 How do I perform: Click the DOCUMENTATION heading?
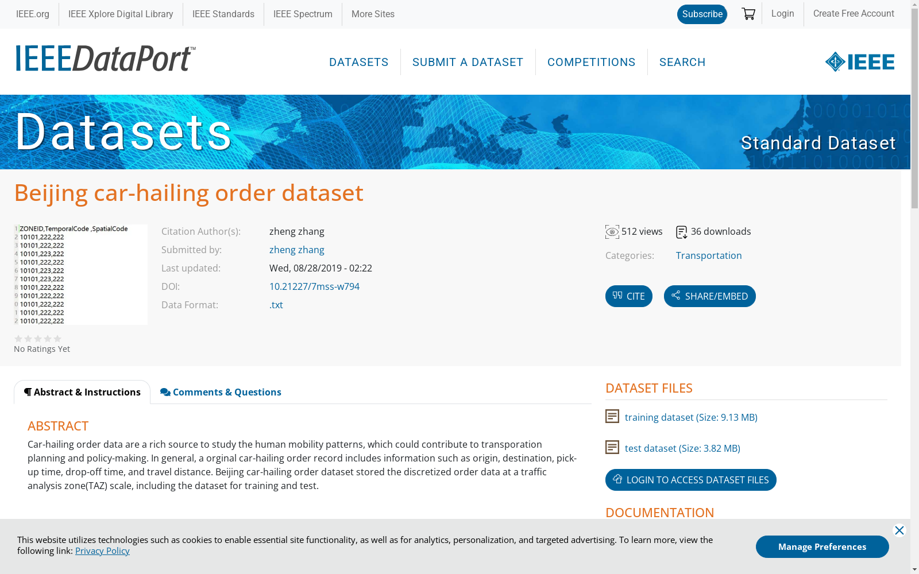(x=660, y=513)
